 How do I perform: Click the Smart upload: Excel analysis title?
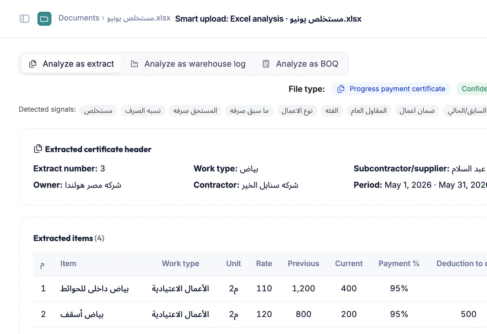(x=268, y=19)
